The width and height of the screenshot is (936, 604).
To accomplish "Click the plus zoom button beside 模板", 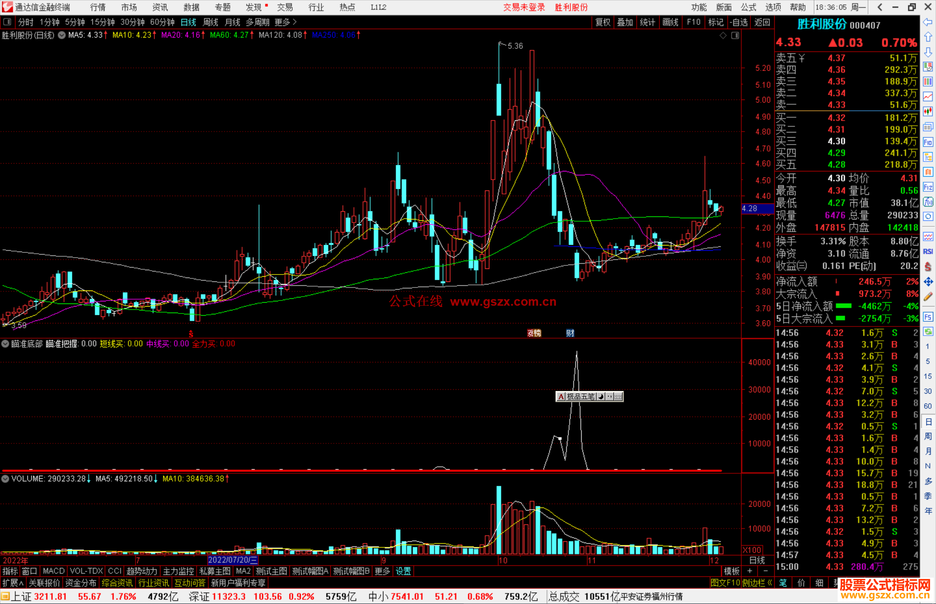I will point(750,571).
